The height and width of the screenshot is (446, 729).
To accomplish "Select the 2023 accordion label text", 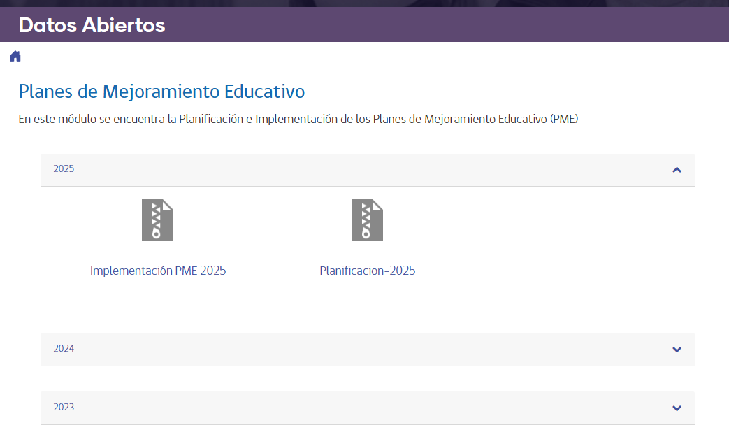I will pyautogui.click(x=64, y=408).
